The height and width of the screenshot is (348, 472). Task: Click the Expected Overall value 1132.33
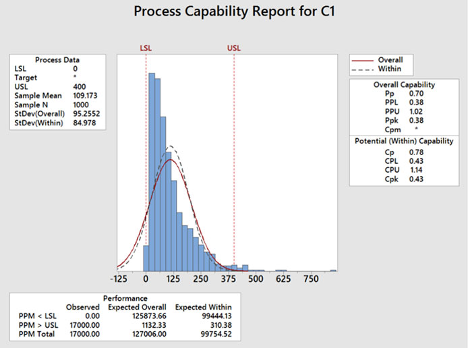154,325
